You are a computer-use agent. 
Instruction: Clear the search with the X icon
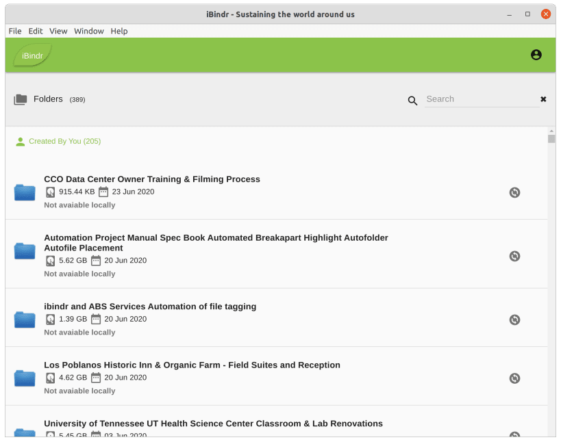click(x=543, y=99)
